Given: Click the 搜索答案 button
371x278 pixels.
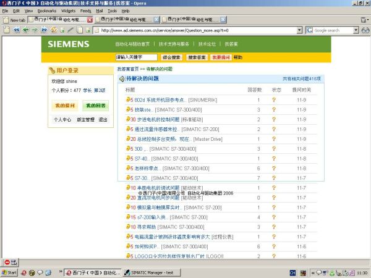Looking at the screenshot, I should click(x=197, y=57).
